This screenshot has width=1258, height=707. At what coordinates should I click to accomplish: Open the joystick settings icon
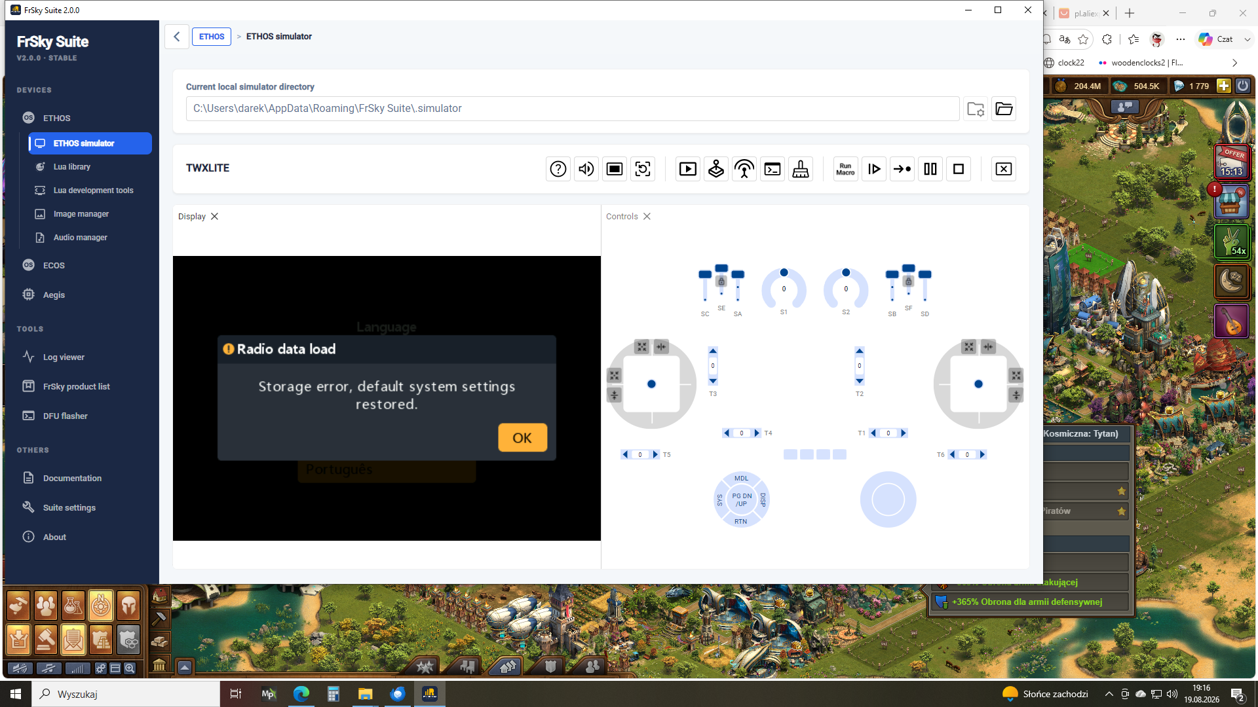point(716,169)
